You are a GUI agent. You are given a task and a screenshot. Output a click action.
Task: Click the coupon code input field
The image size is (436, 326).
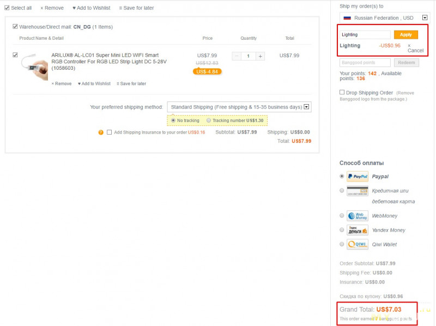[365, 35]
